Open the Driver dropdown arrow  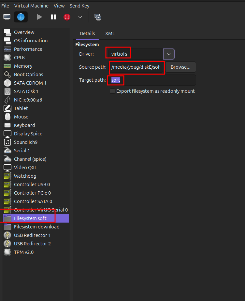click(x=169, y=54)
